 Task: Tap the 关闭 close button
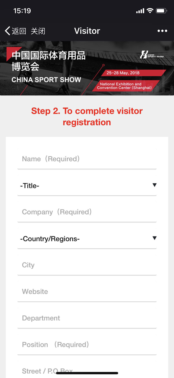pyautogui.click(x=38, y=31)
